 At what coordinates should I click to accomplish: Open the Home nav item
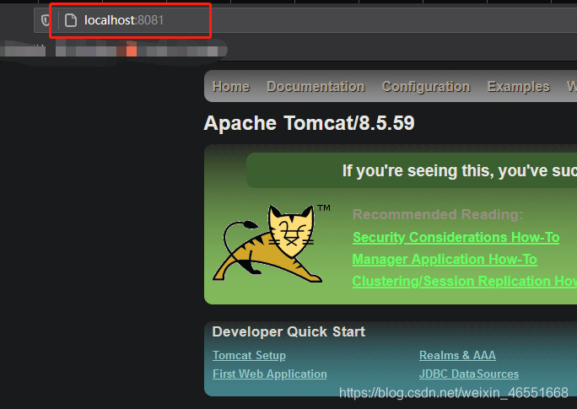[x=231, y=86]
